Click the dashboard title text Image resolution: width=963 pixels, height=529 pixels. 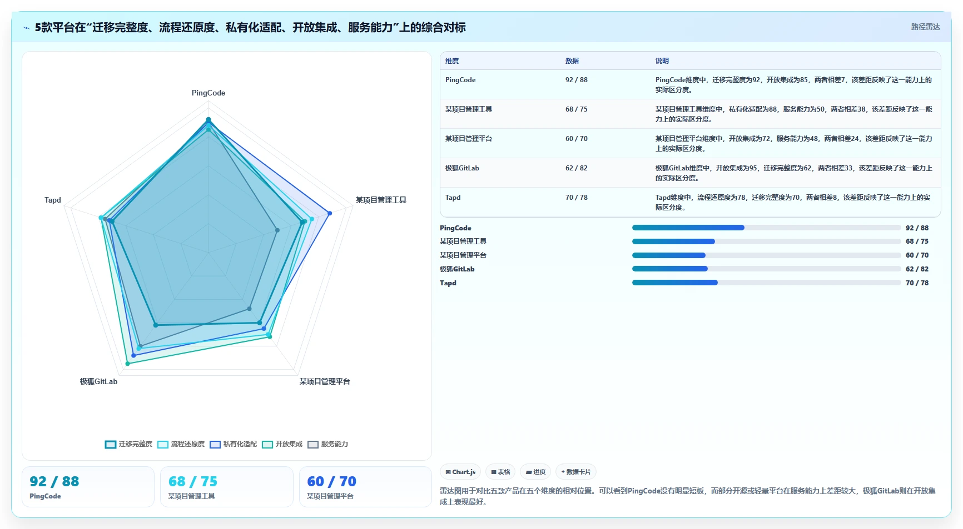(x=250, y=27)
